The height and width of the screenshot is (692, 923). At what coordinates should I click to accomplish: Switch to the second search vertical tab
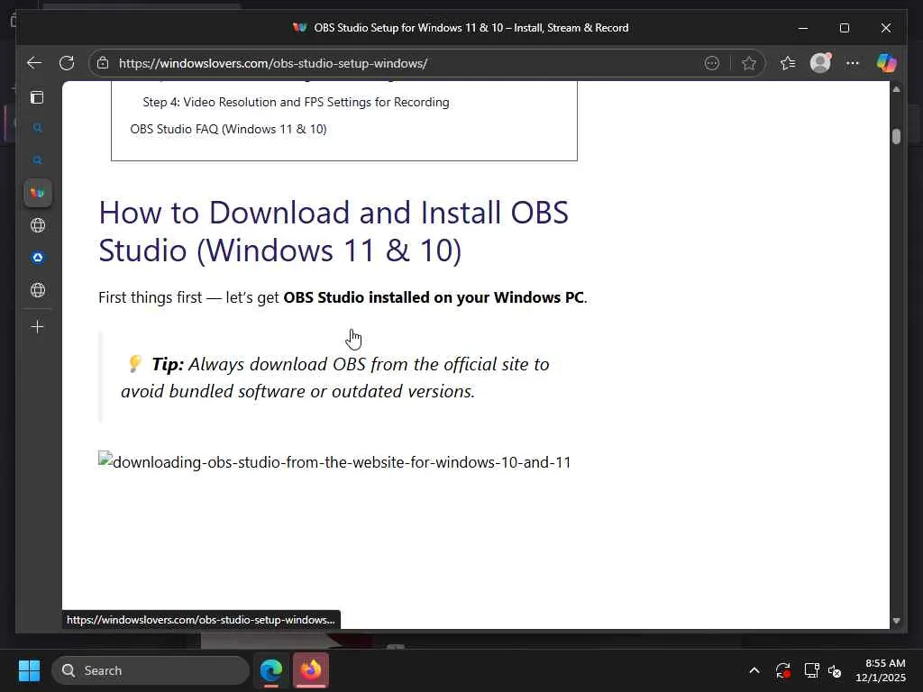[x=38, y=160]
